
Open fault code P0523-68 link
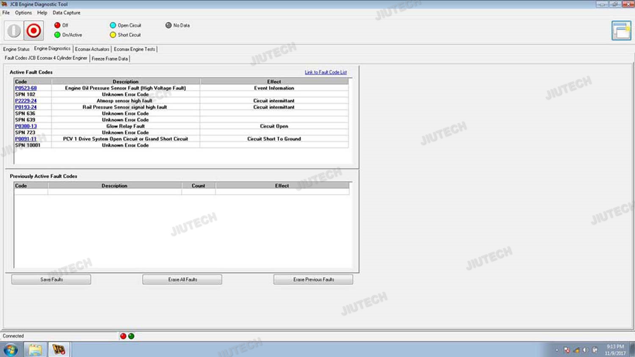point(26,88)
